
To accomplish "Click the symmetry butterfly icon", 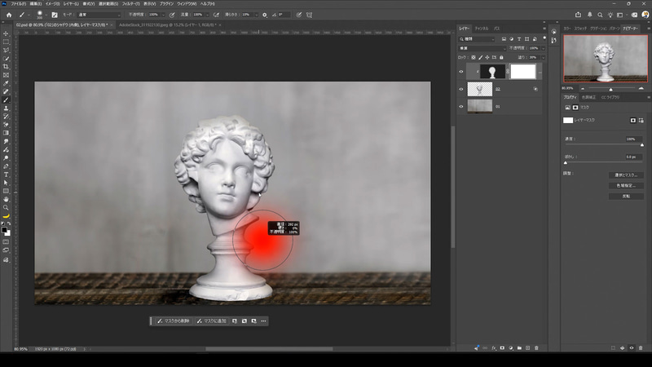I will pos(310,15).
